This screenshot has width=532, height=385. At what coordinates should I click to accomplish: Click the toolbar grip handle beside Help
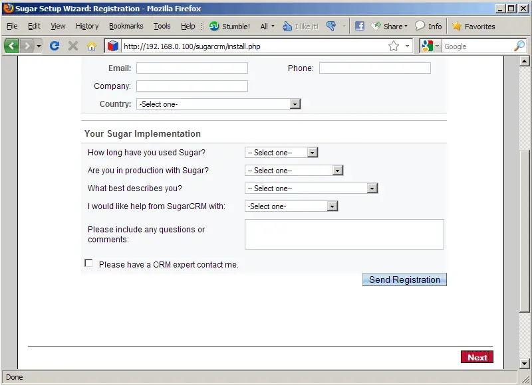point(203,26)
